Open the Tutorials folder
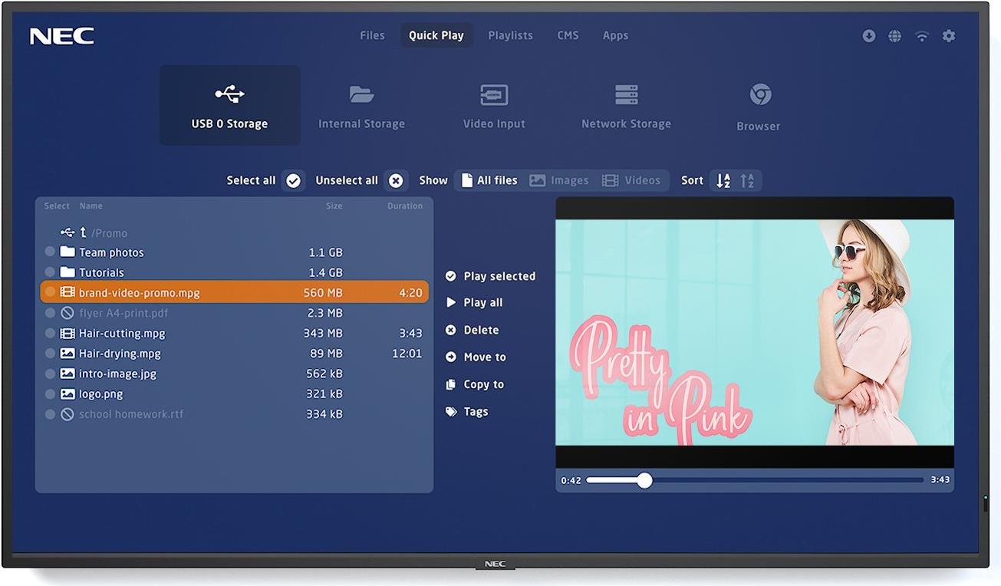 click(100, 272)
